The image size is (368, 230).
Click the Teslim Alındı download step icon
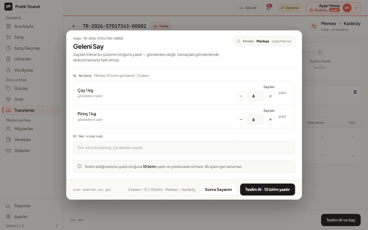pos(320,52)
